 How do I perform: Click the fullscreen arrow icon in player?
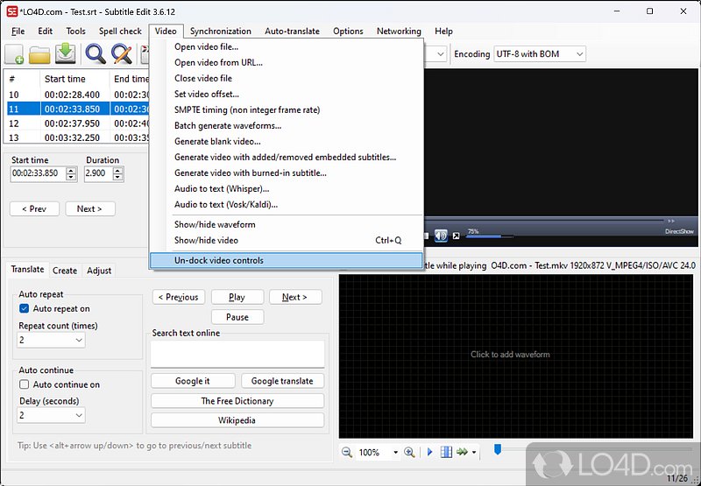456,236
